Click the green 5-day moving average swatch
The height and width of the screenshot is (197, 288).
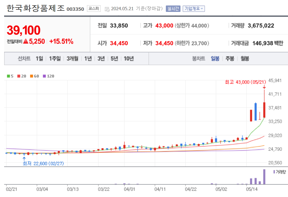click(x=9, y=76)
